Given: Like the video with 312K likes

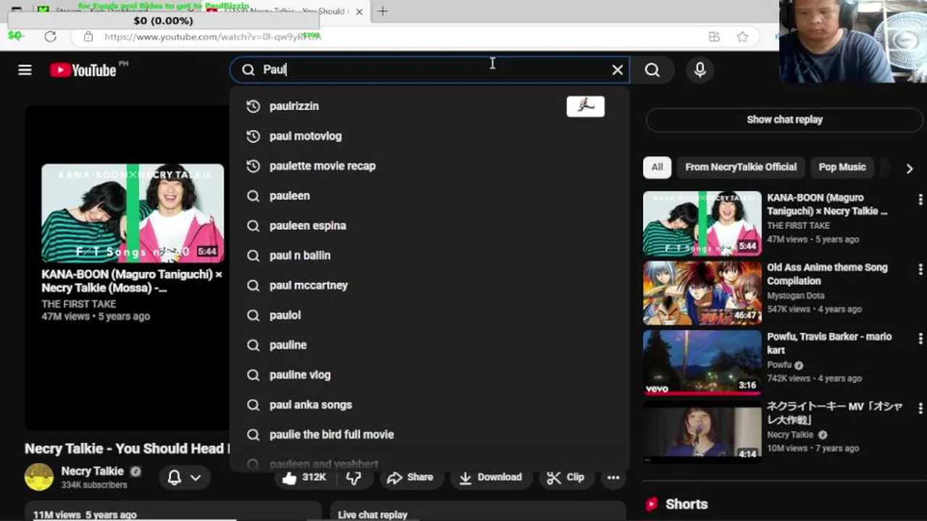Looking at the screenshot, I should [x=304, y=478].
